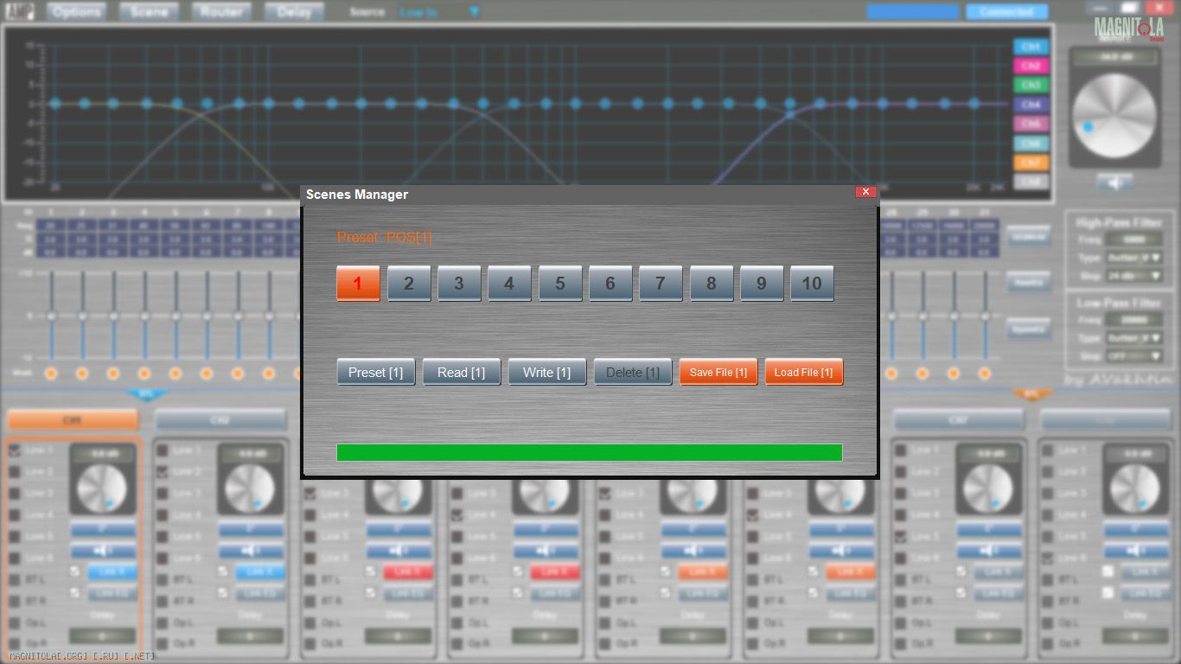Toggle the green Ch3 curve button
This screenshot has width=1181, height=664.
coord(1031,86)
